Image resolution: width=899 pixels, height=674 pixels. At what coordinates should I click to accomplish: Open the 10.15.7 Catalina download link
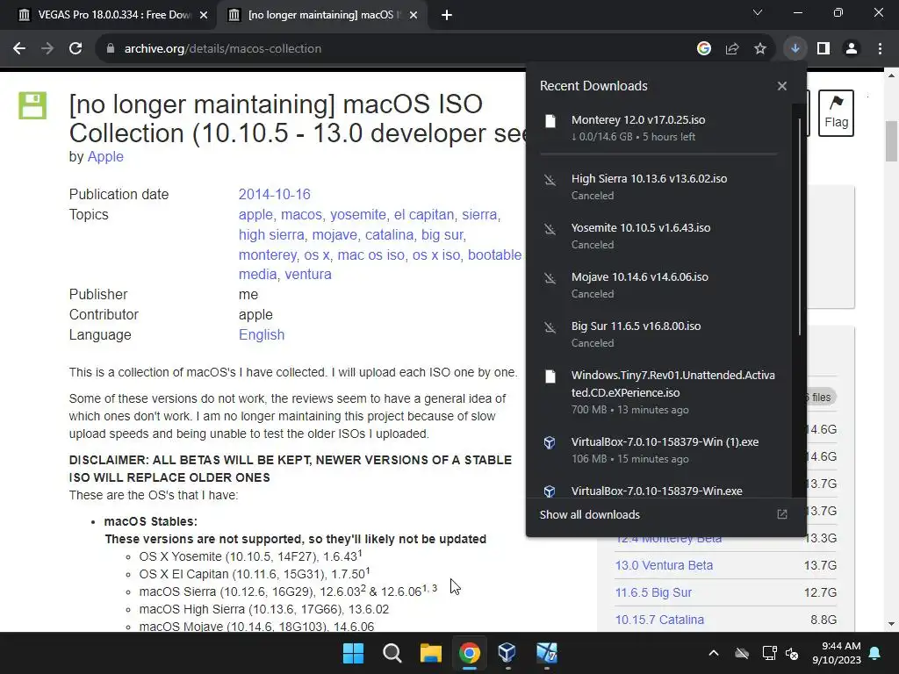click(659, 620)
